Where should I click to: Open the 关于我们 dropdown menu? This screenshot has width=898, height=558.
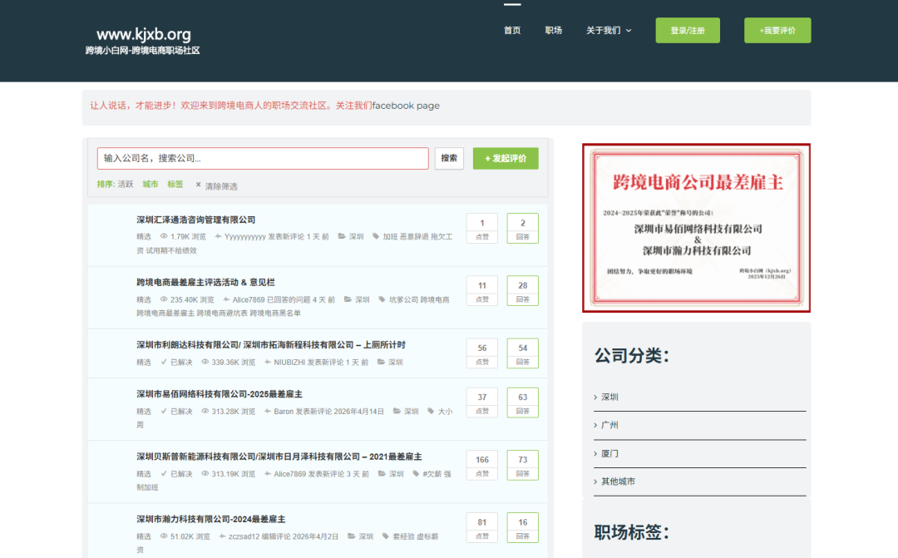(x=604, y=30)
